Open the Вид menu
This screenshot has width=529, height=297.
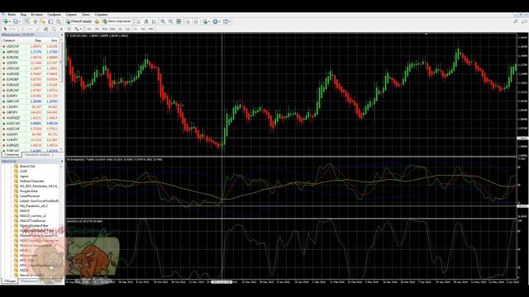tap(23, 15)
